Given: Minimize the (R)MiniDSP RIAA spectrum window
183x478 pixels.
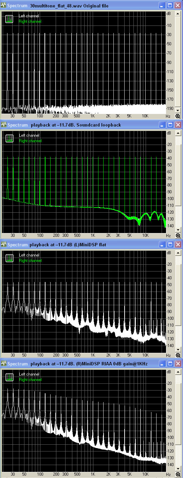Looking at the screenshot, I should (x=162, y=364).
